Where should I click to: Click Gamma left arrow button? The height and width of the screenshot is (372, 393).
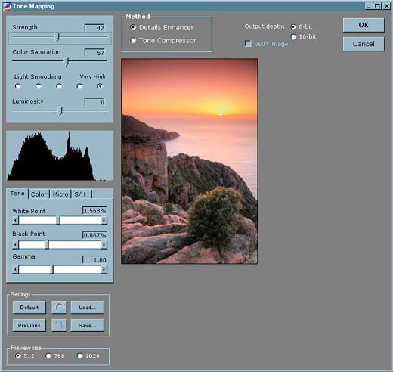click(15, 269)
